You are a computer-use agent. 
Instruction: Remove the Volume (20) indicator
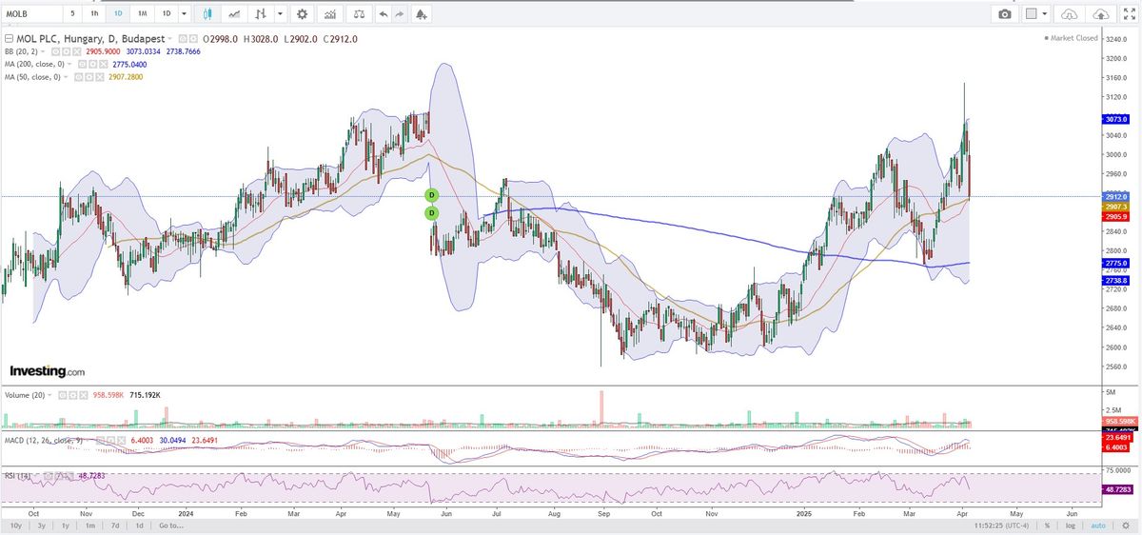(83, 395)
